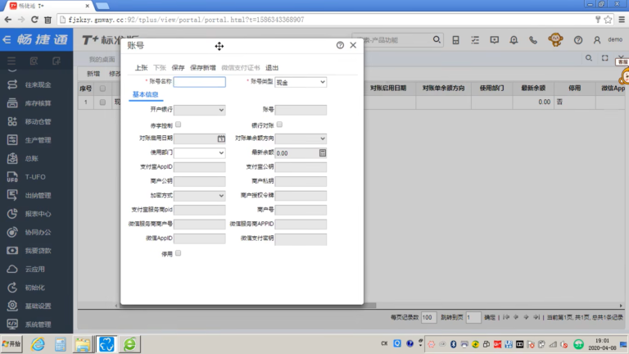Click the calculator icon in 最新余额 field

point(323,153)
